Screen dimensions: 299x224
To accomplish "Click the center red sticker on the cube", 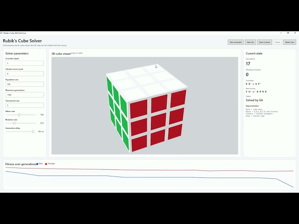I will 158,121.
